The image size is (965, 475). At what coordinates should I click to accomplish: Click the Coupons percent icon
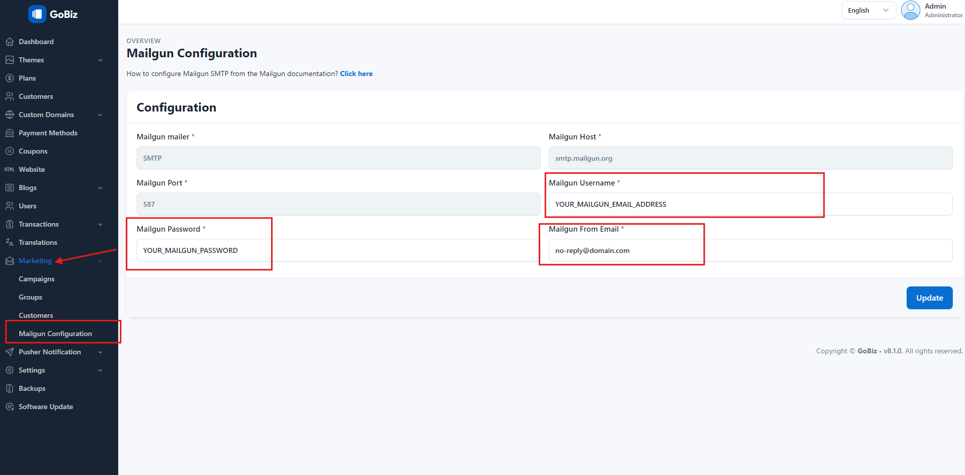tap(10, 151)
